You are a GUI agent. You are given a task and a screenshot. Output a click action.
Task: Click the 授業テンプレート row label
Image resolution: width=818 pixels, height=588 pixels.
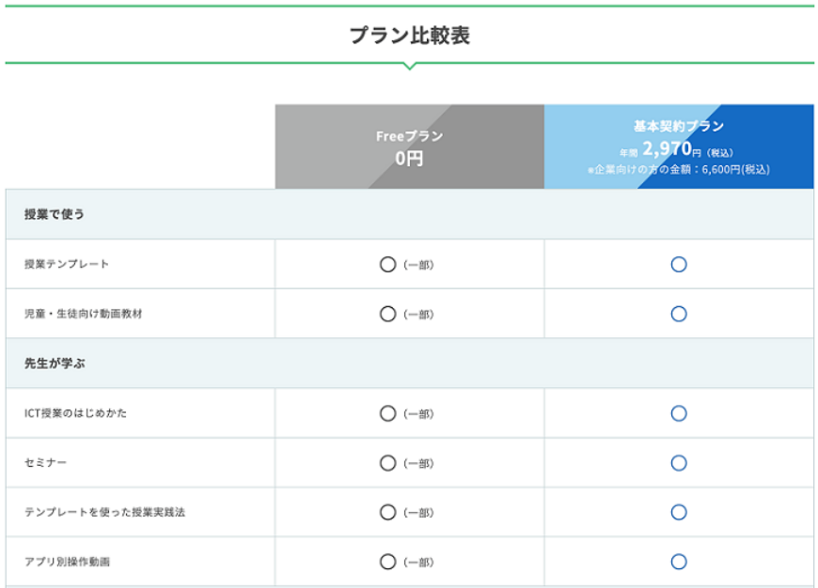[x=67, y=264]
